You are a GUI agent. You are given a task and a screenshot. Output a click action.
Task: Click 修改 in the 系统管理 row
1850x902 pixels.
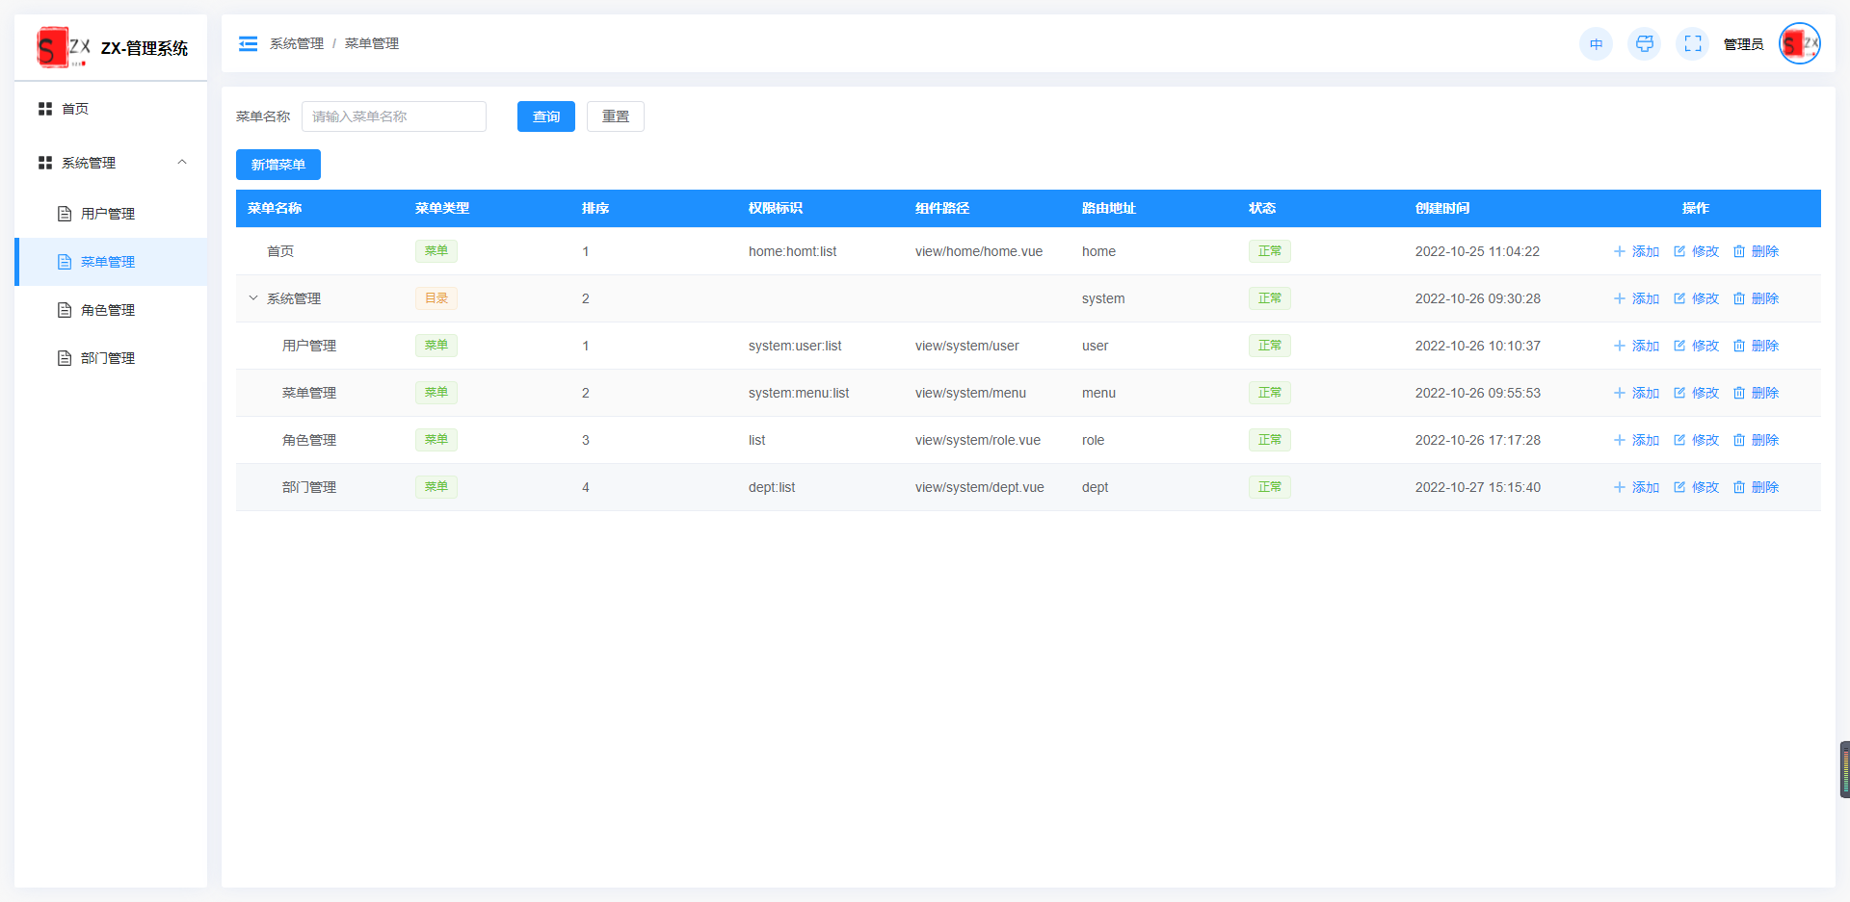pos(1696,298)
